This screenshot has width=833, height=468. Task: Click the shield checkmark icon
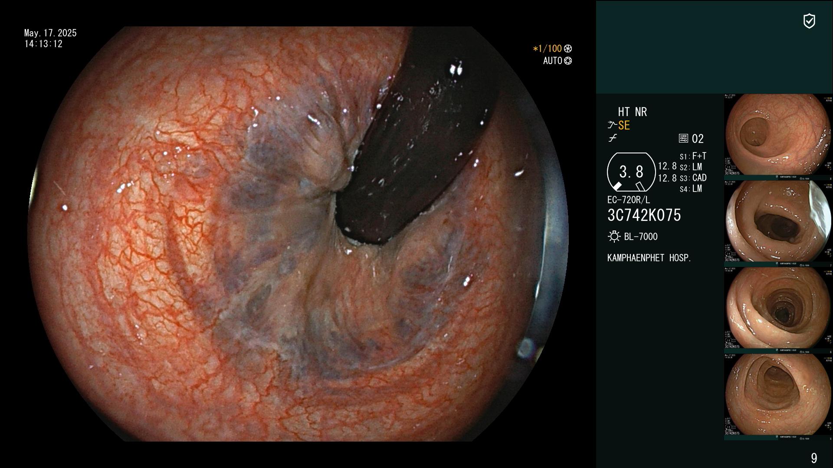coord(809,21)
